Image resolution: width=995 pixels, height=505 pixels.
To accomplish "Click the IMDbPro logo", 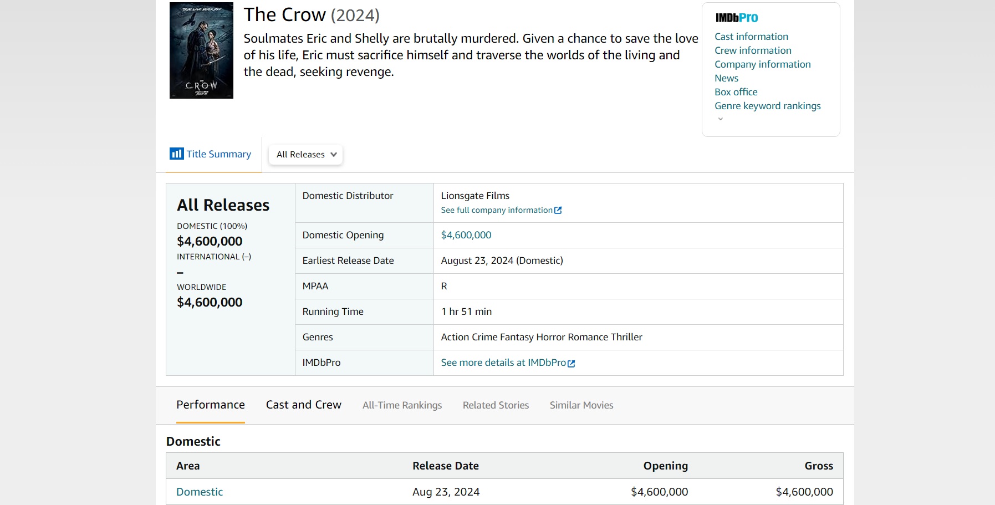I will pyautogui.click(x=736, y=18).
